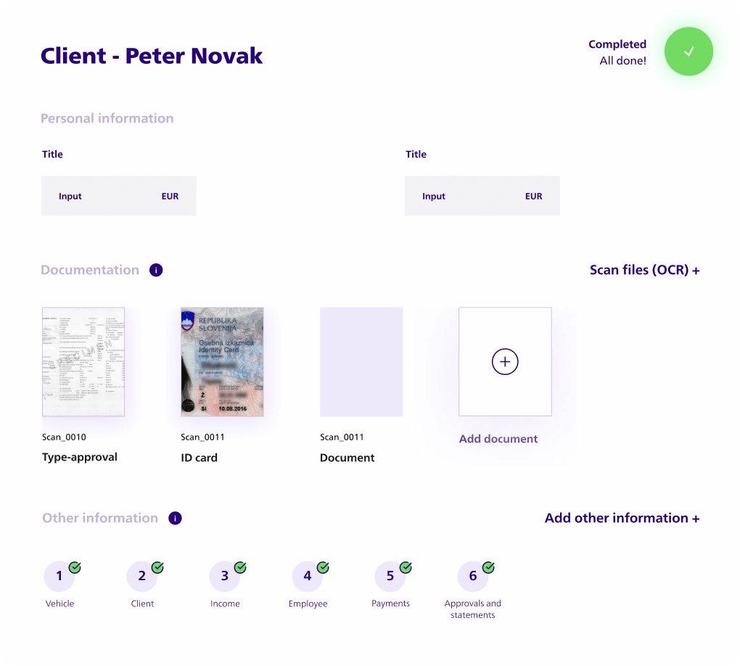Open step 6 Approvals and statements
Viewport: 740px width, 668px height.
click(472, 576)
